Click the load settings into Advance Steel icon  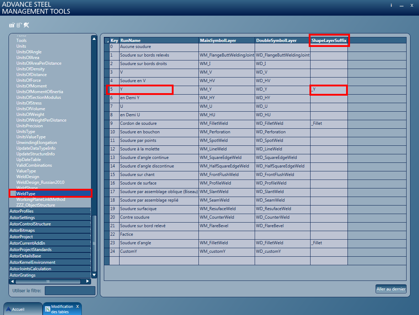pyautogui.click(x=12, y=25)
